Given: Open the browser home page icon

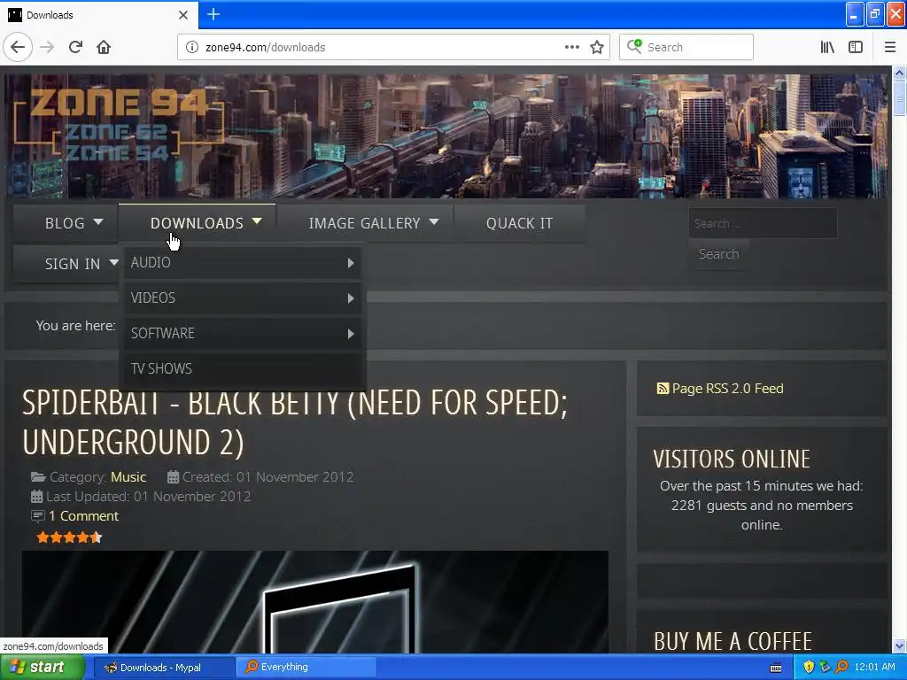Looking at the screenshot, I should [104, 48].
